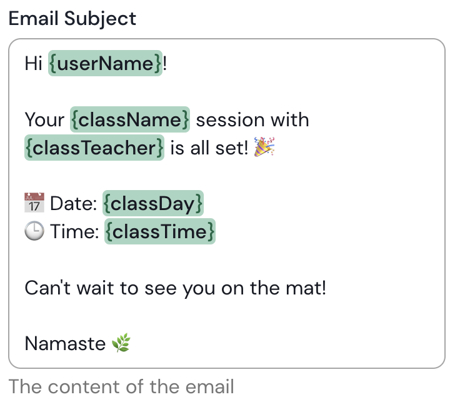Click the word Hi in the greeting
Viewport: 455px width, 407px height.
(34, 63)
